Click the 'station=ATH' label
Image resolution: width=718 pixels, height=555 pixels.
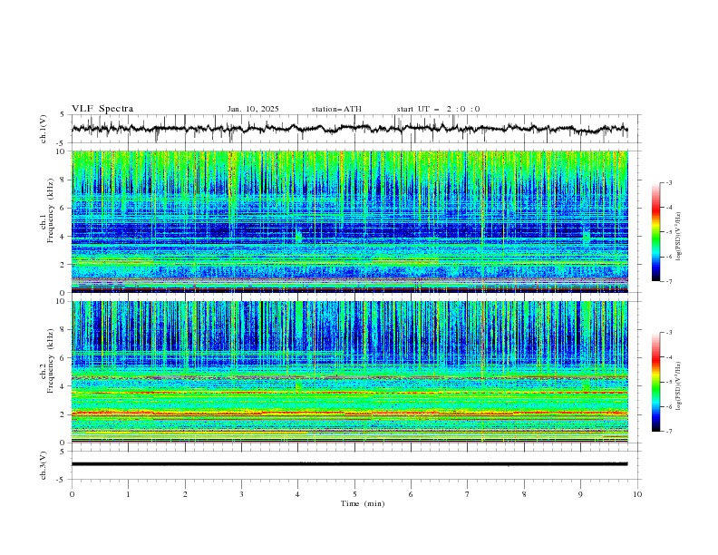[336, 109]
